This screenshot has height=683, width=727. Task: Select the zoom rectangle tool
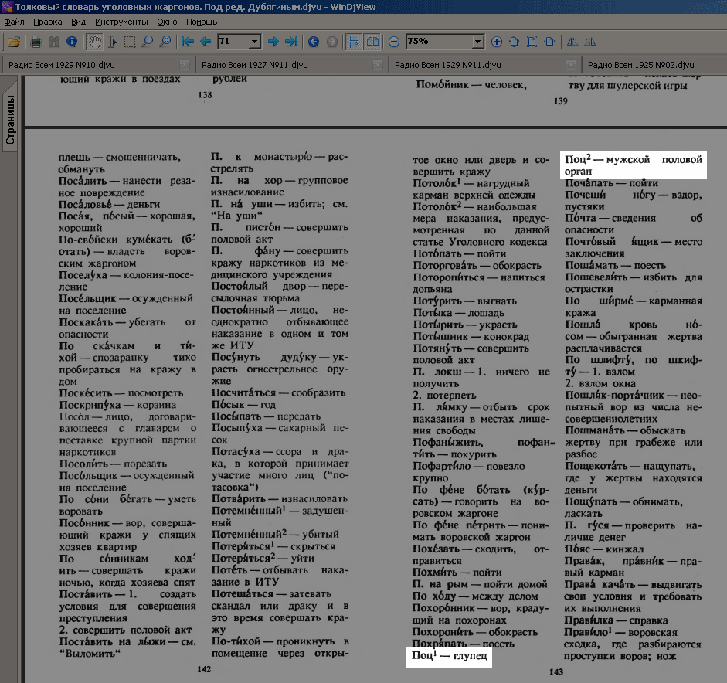pos(165,42)
